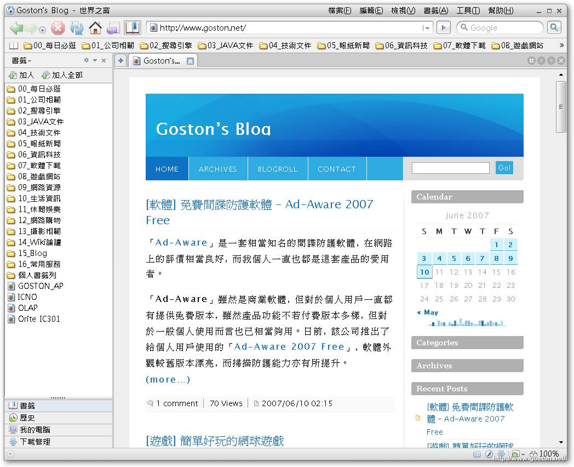
Task: Click the next-tab arrow circle on tab bar
Action: pos(552,61)
